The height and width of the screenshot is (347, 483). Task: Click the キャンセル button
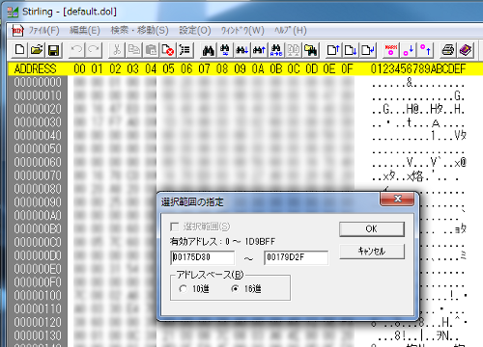pyautogui.click(x=372, y=252)
